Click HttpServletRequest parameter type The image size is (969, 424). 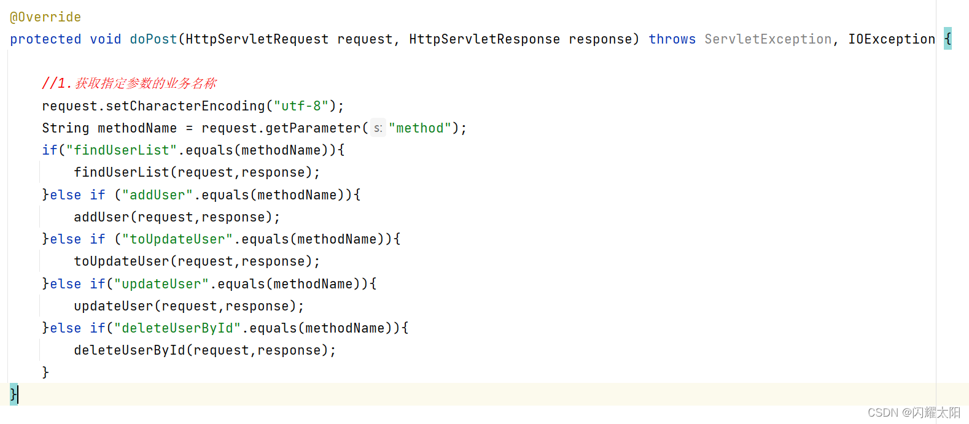click(257, 39)
